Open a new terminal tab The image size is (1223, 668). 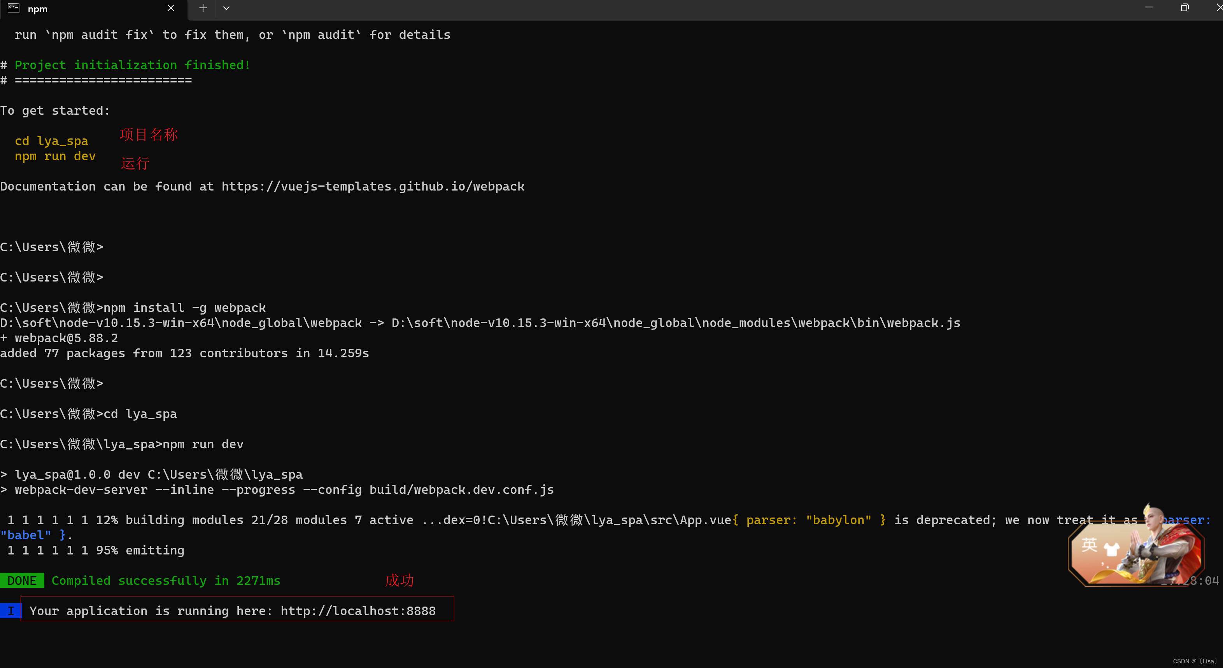click(x=203, y=8)
